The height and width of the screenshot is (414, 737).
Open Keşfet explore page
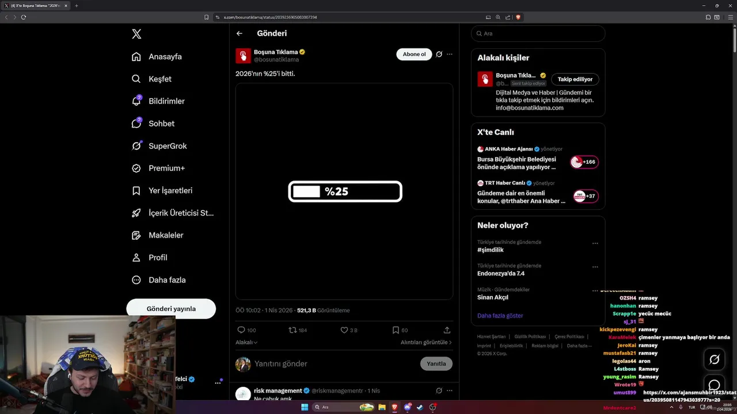[151, 79]
